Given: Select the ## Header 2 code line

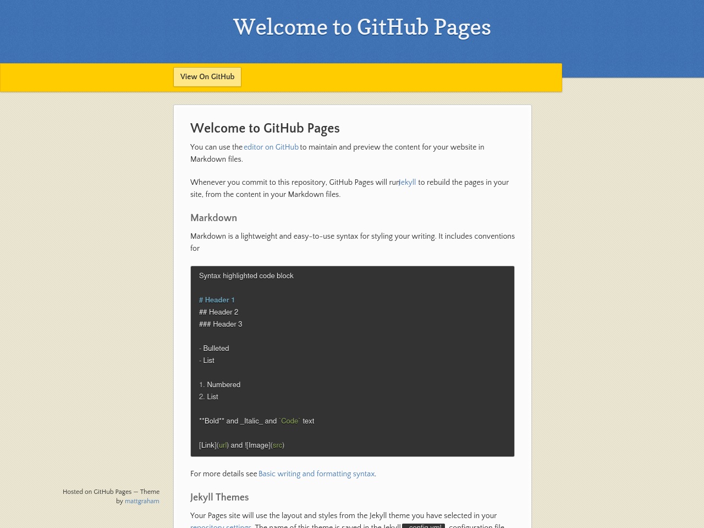Looking at the screenshot, I should click(218, 312).
